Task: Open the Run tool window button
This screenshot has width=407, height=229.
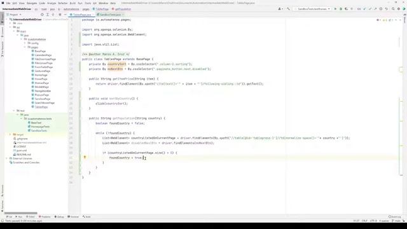Action: tap(19, 216)
